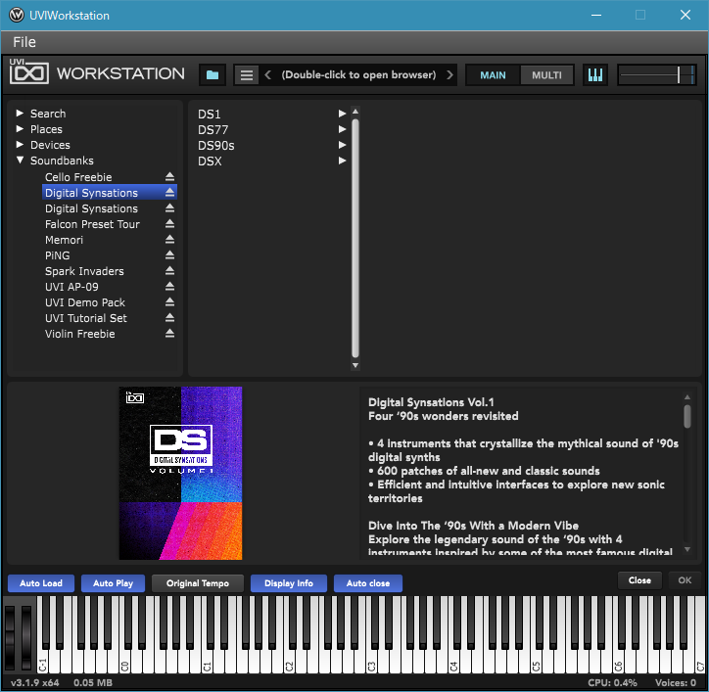The image size is (709, 692).
Task: Select the UVI Demo Pack soundbank
Action: click(84, 302)
